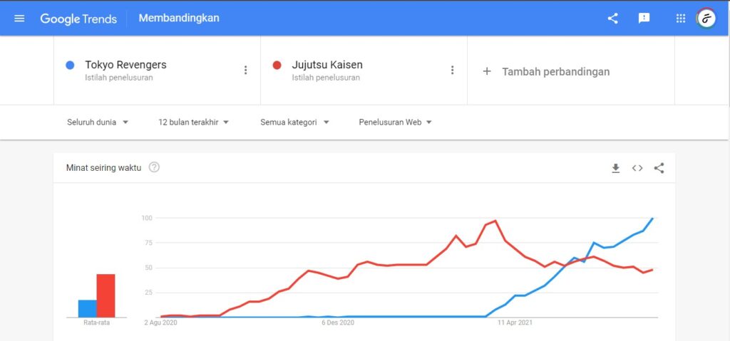Image resolution: width=730 pixels, height=341 pixels.
Task: Download the interest over time chart data
Action: [616, 168]
